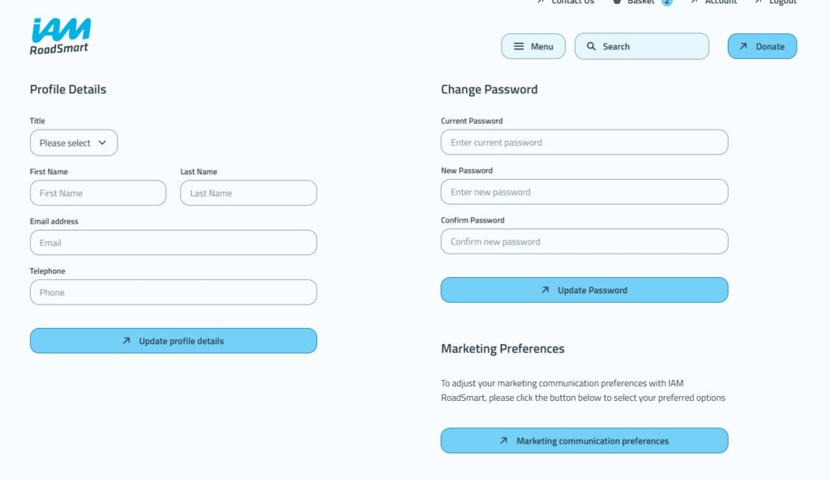Click the IAM RoadSmart logo
The height and width of the screenshot is (481, 830).
click(60, 37)
